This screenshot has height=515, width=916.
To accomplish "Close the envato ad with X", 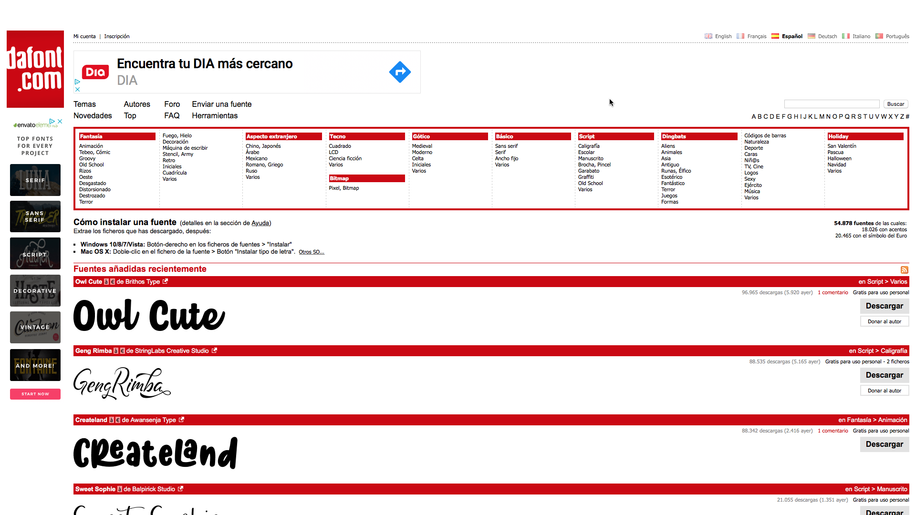I will 60,121.
